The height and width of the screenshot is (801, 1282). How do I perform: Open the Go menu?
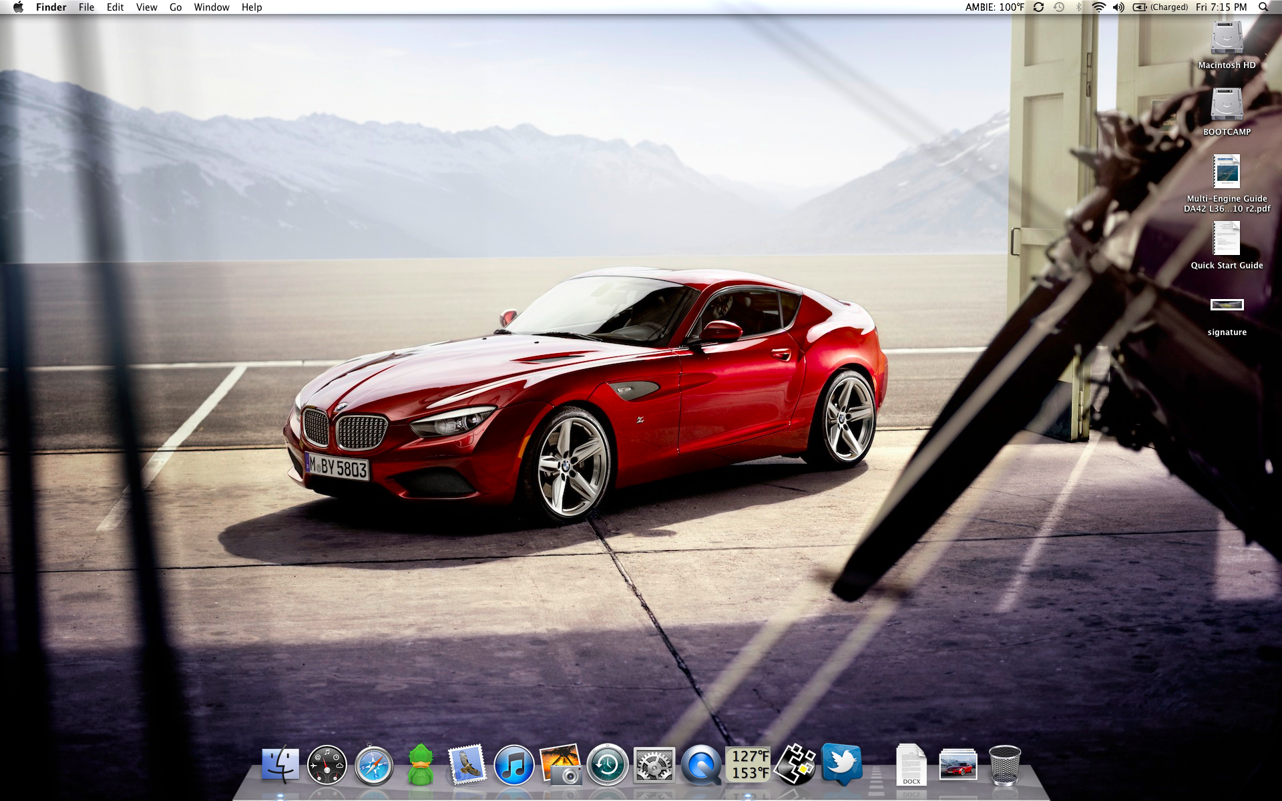[x=176, y=7]
